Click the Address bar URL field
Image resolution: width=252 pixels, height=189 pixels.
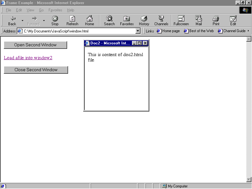(x=79, y=31)
